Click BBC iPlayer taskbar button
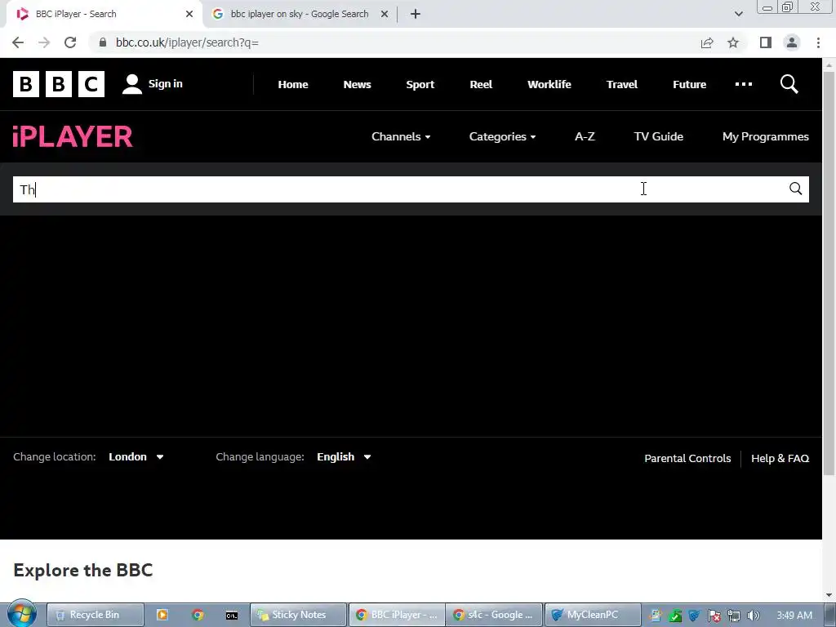 coord(396,615)
